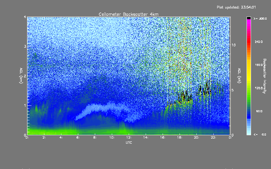Click the Backscatter Intensity colorbar label

pyautogui.click(x=265, y=76)
